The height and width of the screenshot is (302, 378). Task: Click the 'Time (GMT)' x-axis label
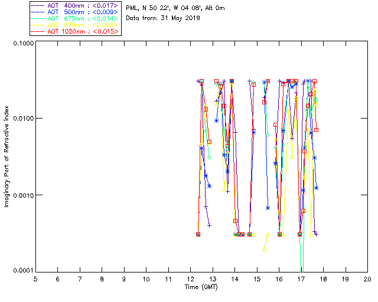click(x=201, y=287)
